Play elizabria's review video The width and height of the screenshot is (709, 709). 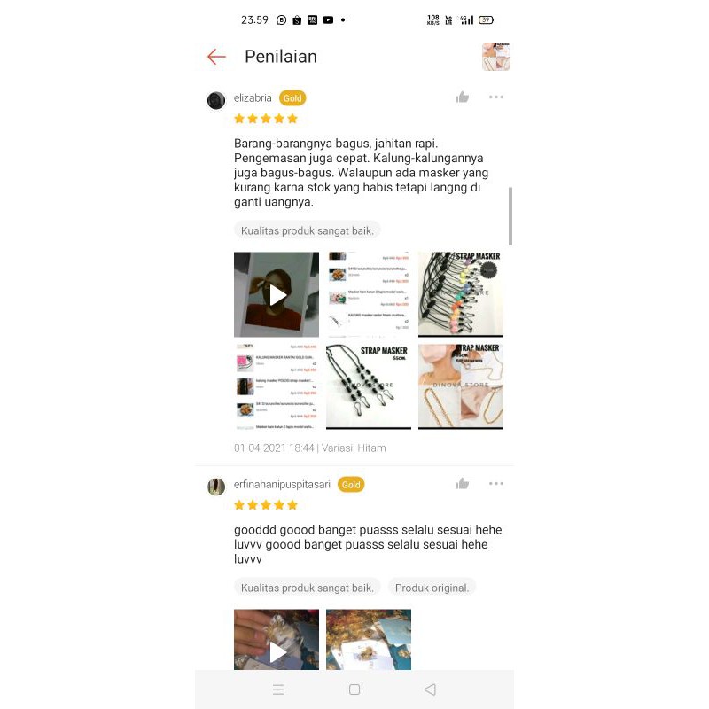277,294
